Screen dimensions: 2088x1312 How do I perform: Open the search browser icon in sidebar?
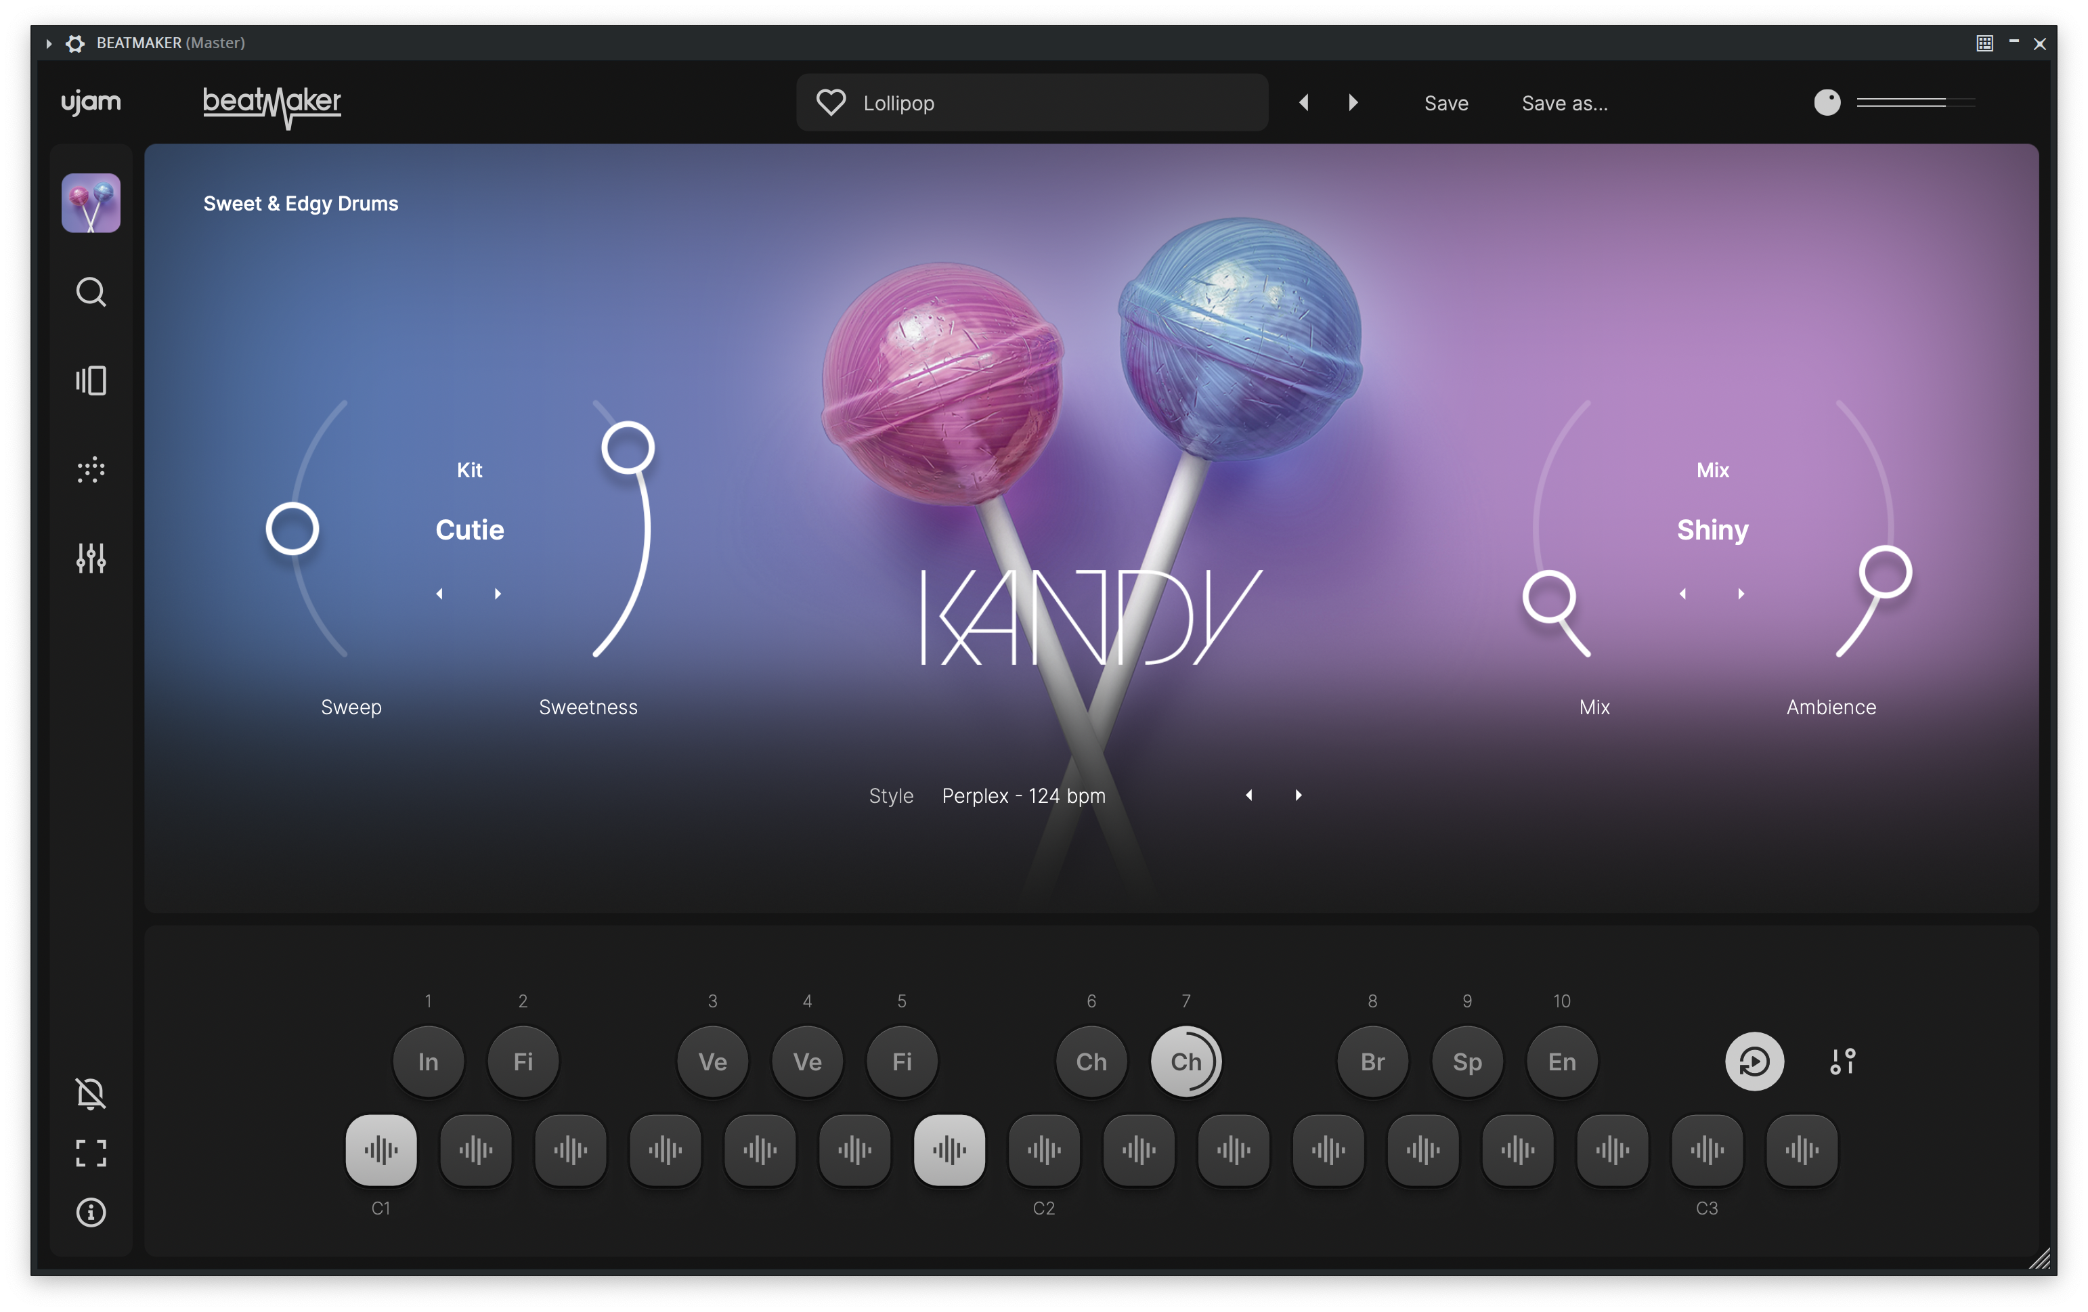click(x=91, y=292)
